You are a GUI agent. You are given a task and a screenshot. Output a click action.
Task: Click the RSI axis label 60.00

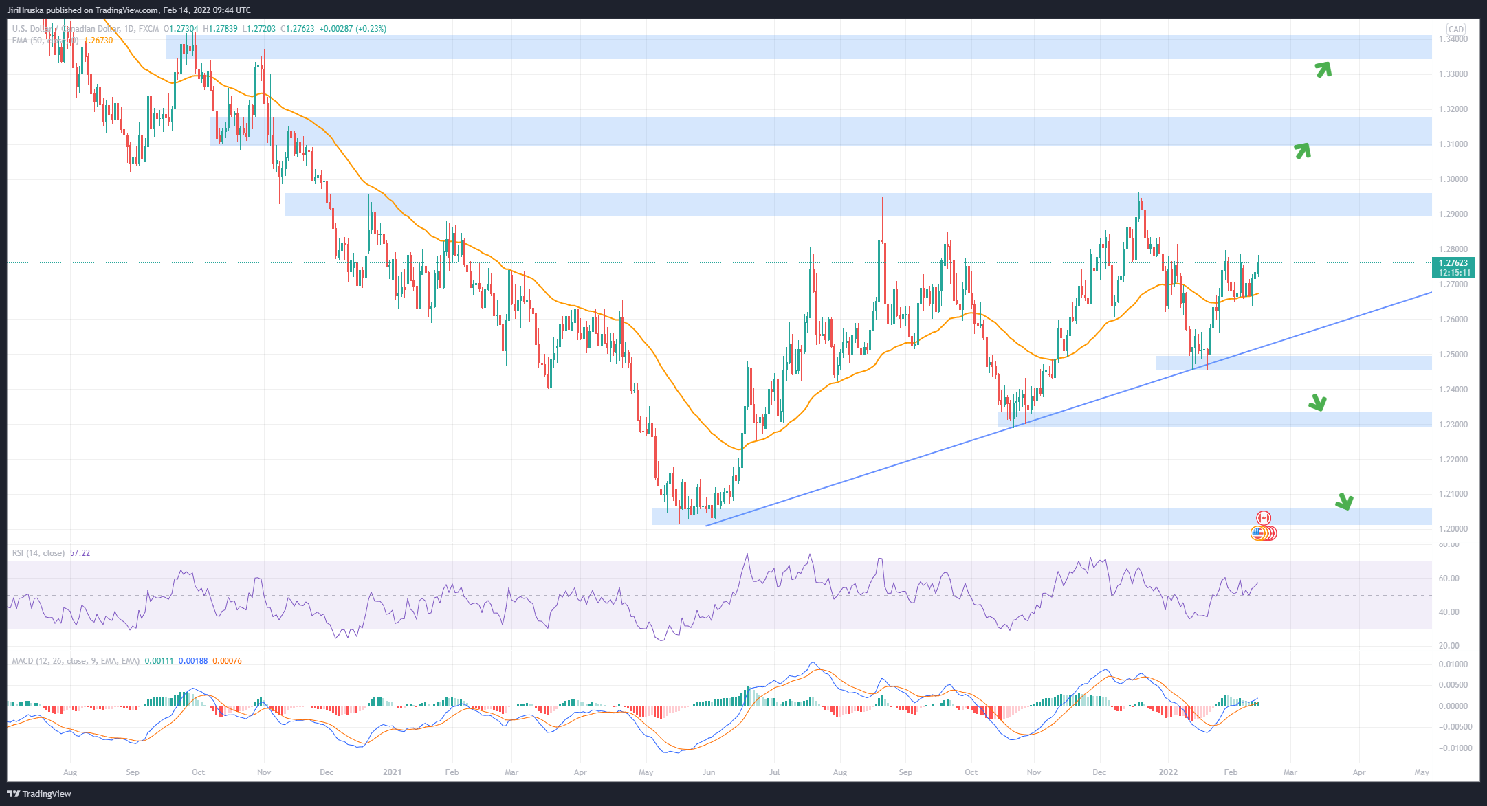click(x=1449, y=579)
